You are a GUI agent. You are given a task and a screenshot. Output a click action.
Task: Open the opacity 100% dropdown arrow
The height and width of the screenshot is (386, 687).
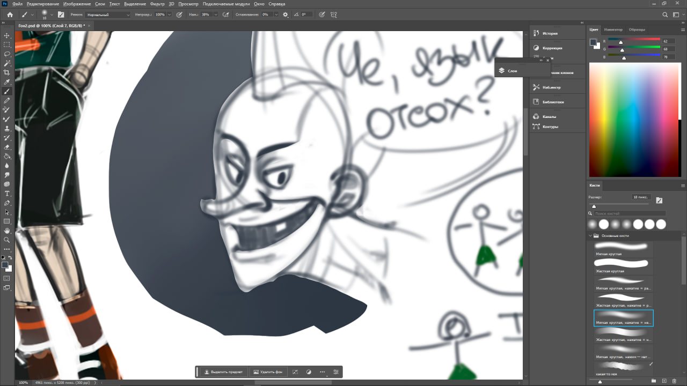(170, 14)
